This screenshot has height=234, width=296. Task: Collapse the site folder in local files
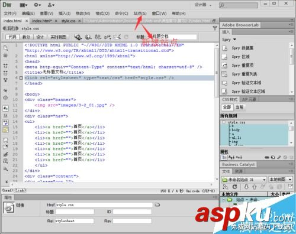tap(224, 200)
